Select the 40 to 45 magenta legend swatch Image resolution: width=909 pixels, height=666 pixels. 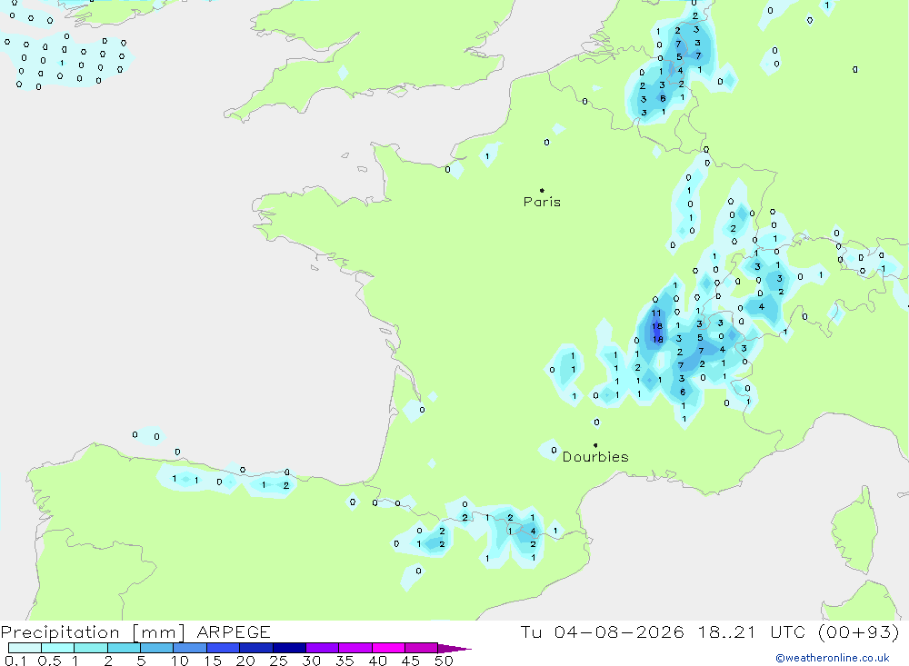[x=388, y=648]
